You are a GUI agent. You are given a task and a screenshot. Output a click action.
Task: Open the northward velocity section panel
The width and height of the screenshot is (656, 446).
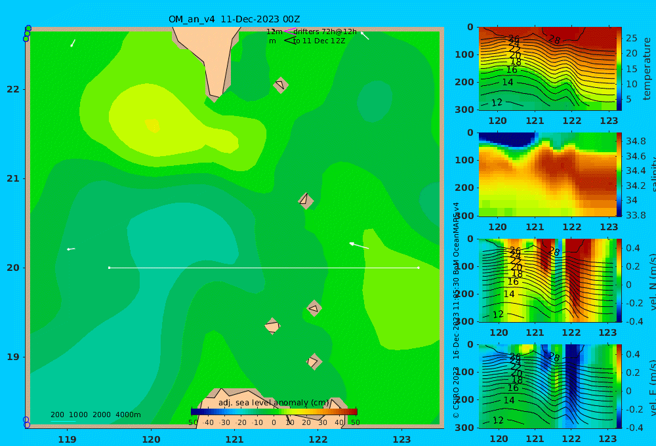point(547,280)
